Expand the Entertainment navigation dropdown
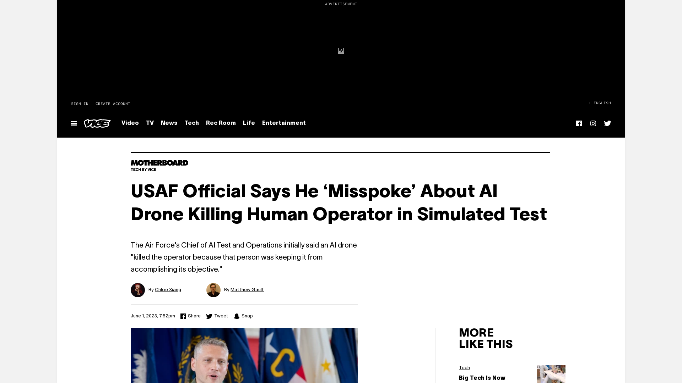Screen dimensions: 682x383 click(x=284, y=123)
